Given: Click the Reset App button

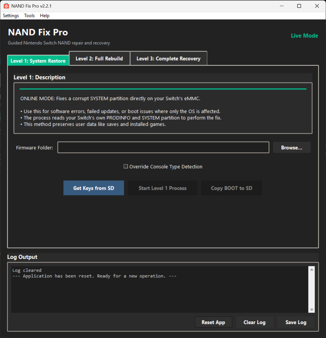Looking at the screenshot, I should 213,322.
